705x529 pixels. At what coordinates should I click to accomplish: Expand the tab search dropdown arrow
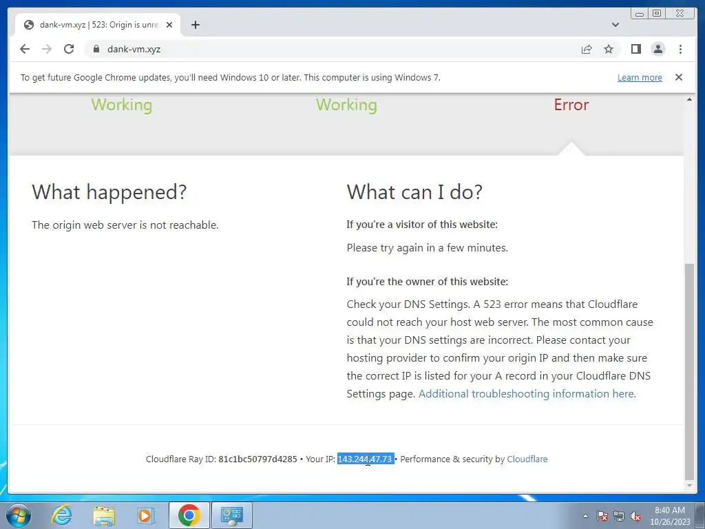coord(615,25)
